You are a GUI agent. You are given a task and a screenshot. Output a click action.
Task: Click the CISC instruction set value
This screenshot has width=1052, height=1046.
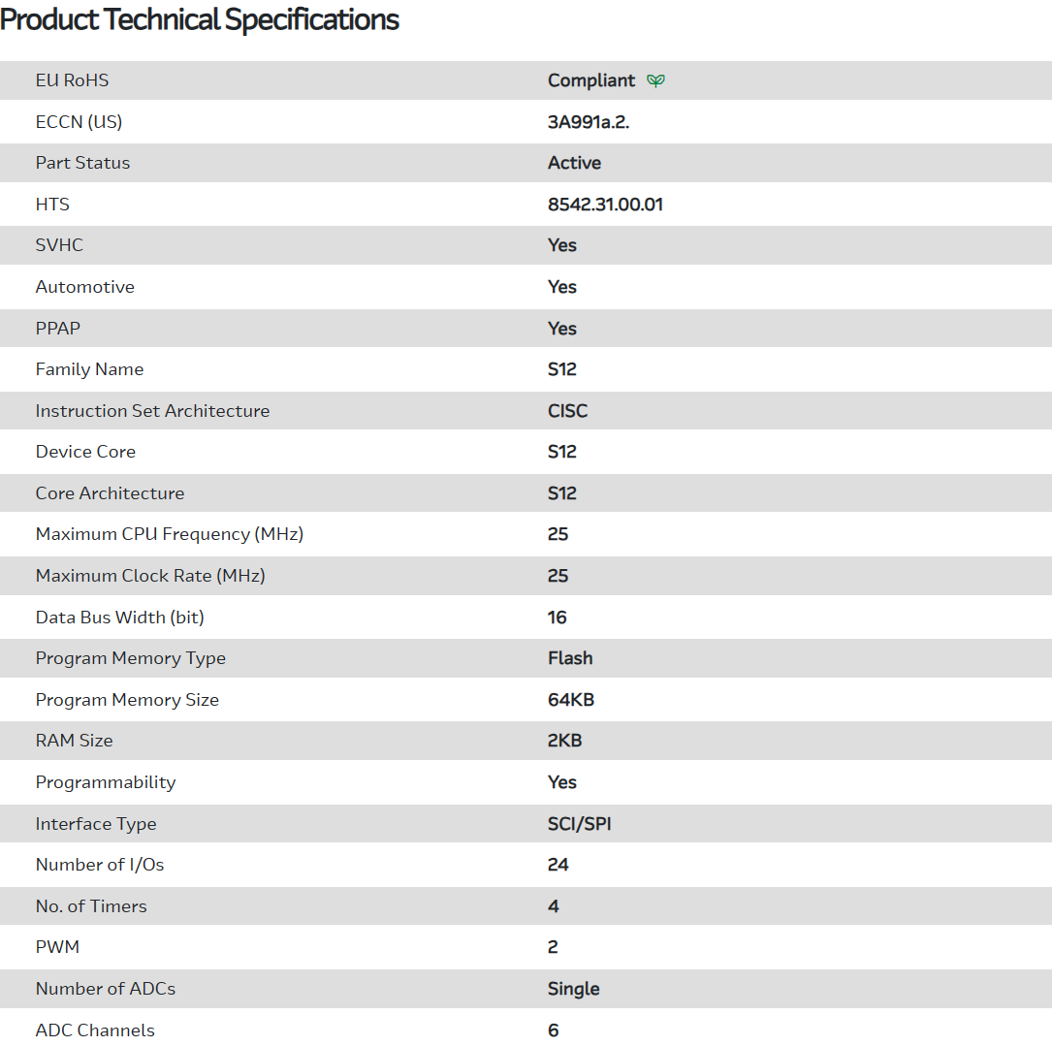[567, 411]
